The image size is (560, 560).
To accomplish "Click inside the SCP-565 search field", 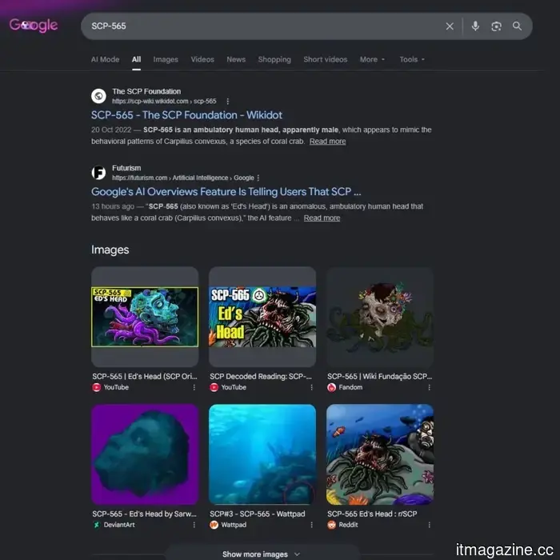I will point(264,26).
